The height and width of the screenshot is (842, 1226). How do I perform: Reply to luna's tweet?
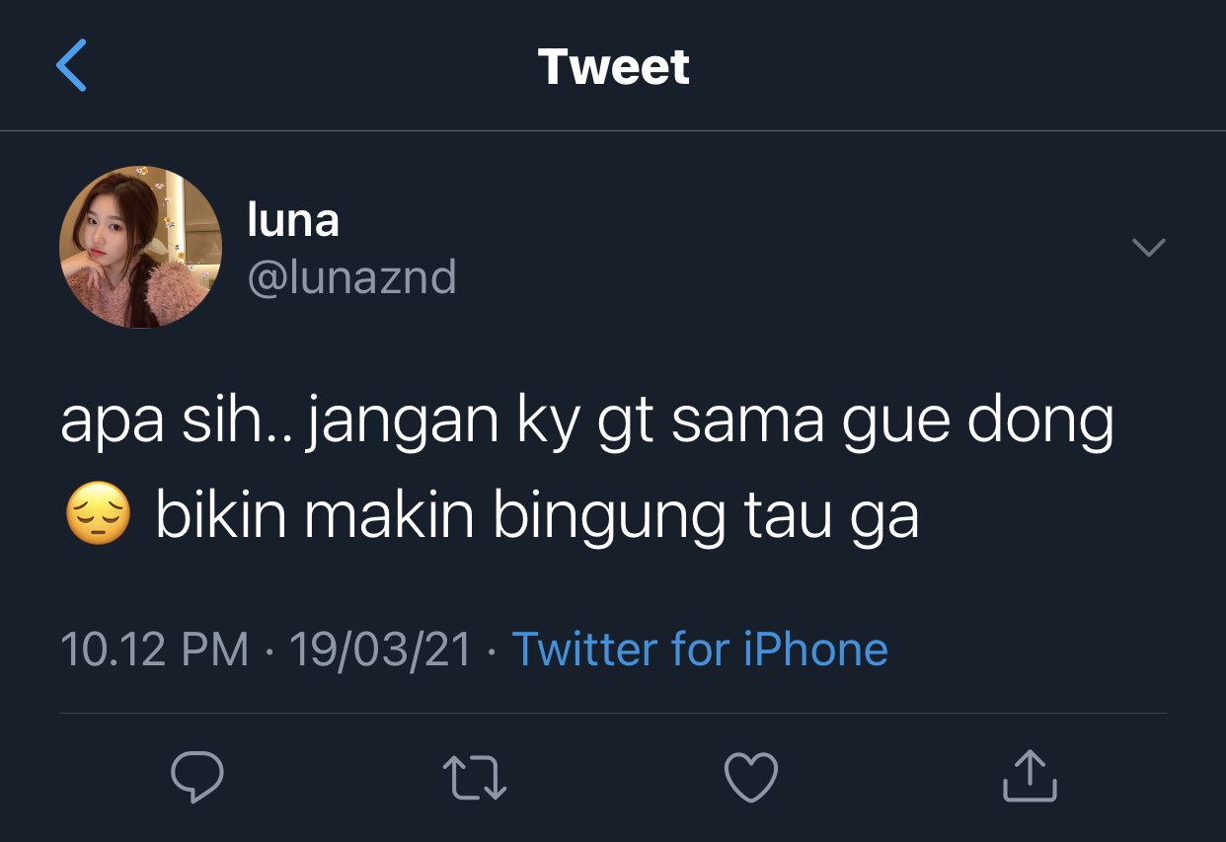click(x=197, y=777)
